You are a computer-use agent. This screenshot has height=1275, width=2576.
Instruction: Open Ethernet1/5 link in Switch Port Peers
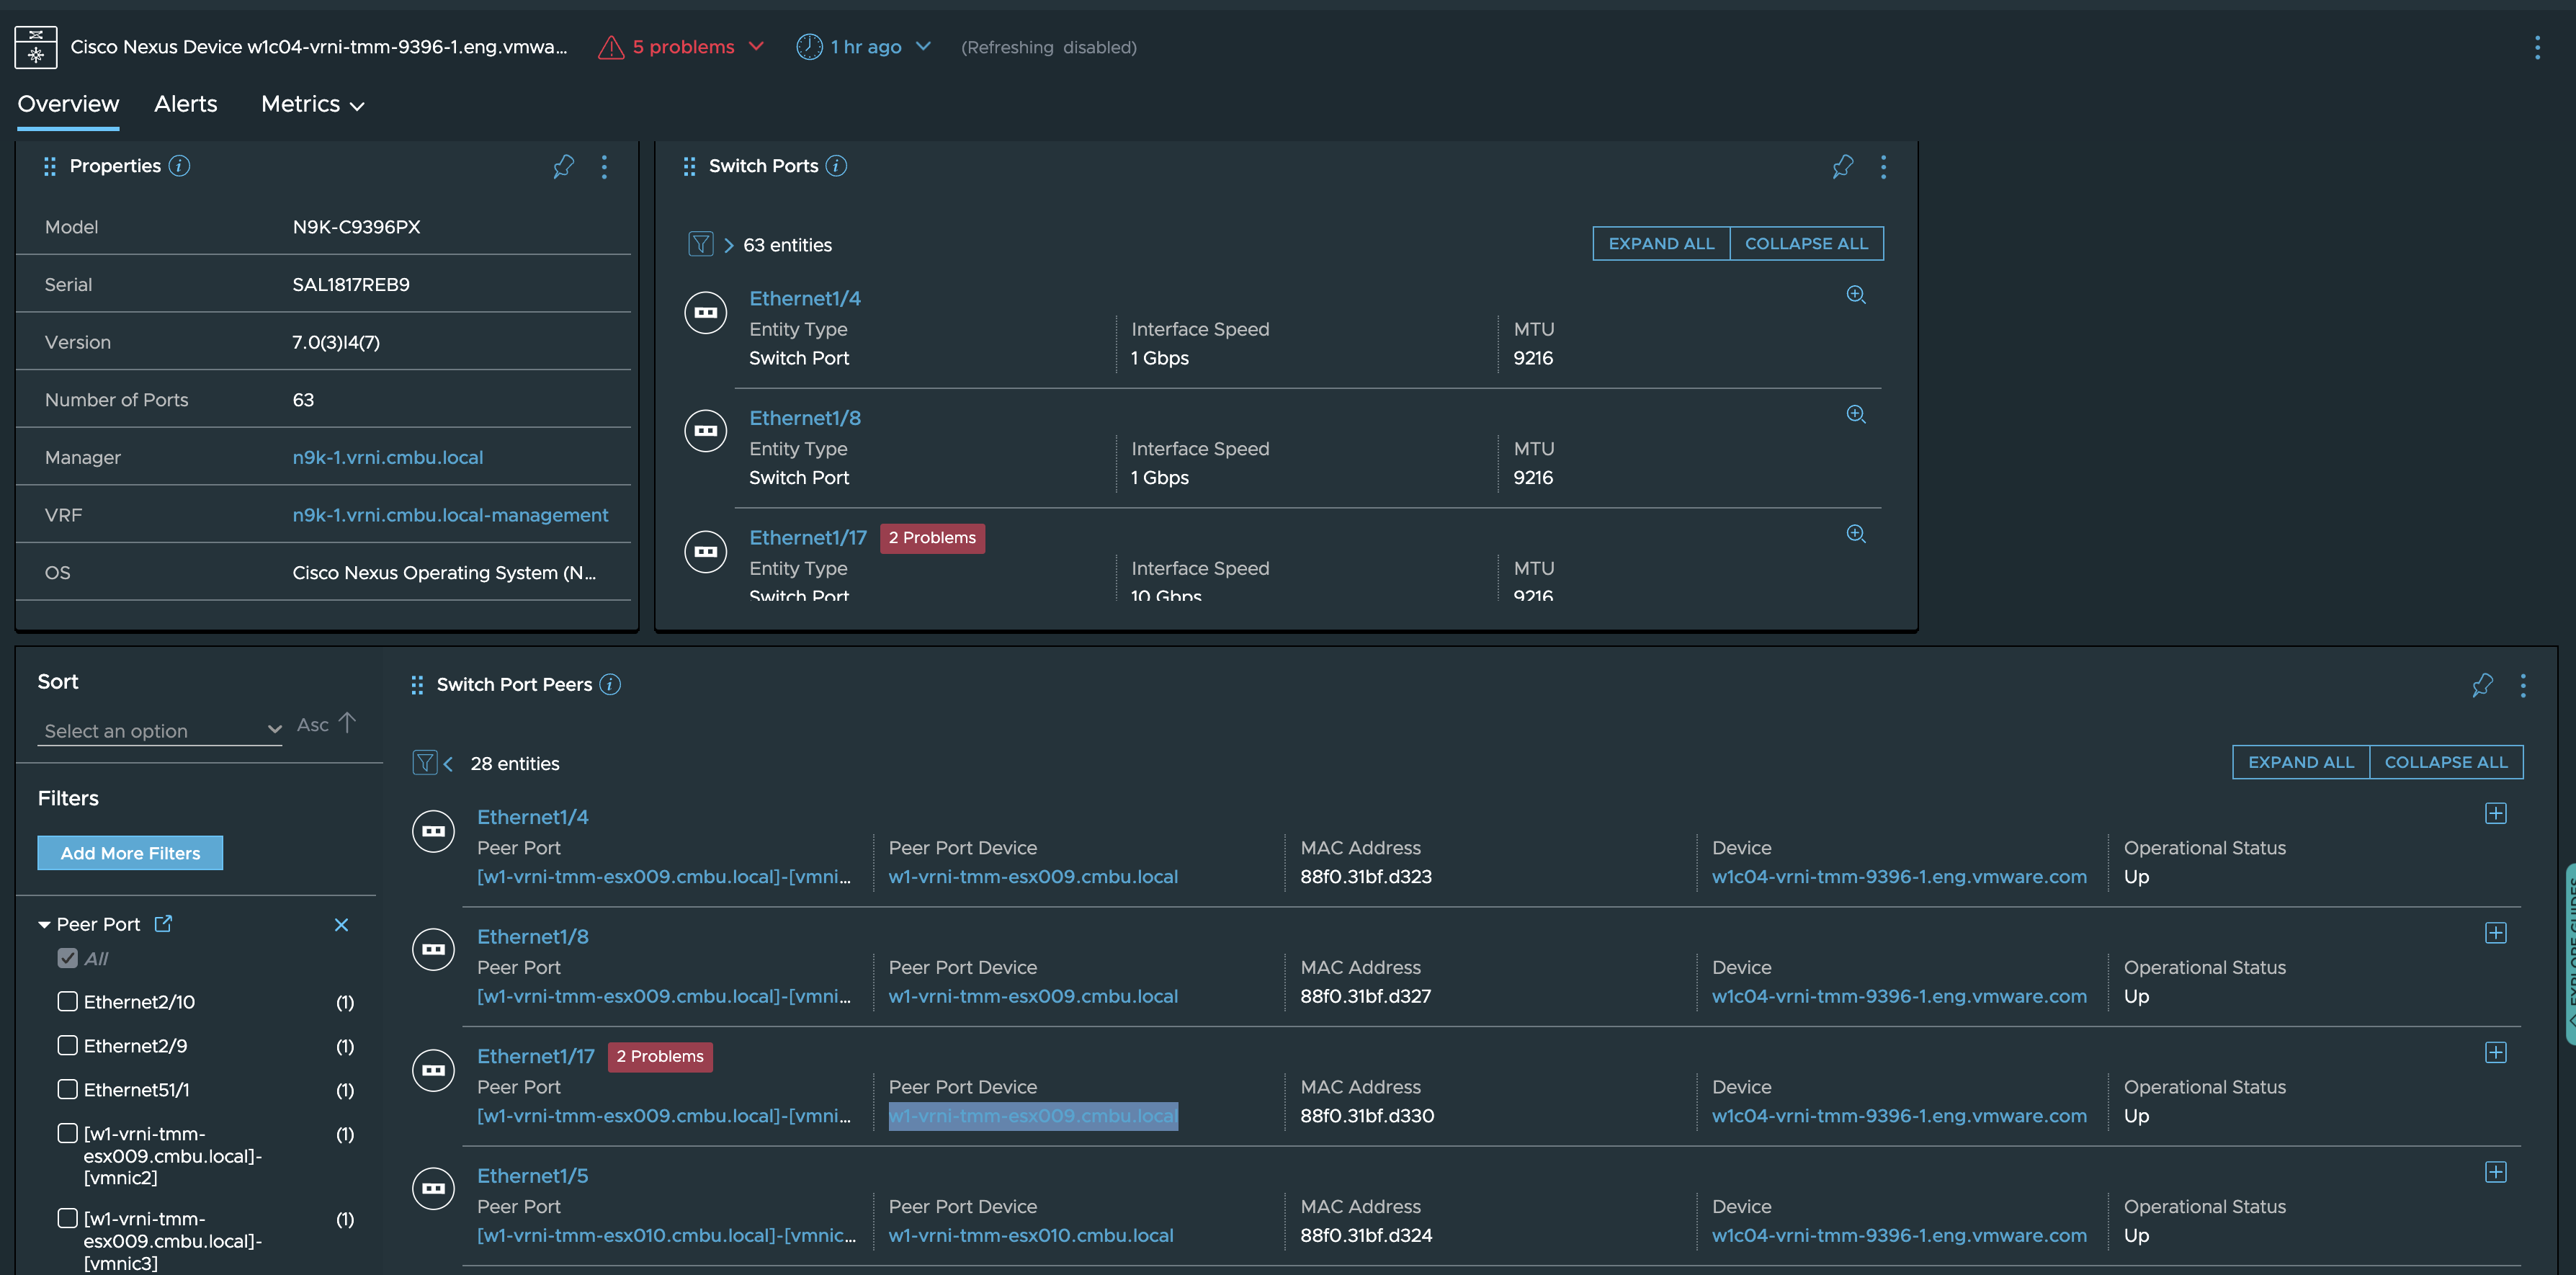[x=533, y=1176]
